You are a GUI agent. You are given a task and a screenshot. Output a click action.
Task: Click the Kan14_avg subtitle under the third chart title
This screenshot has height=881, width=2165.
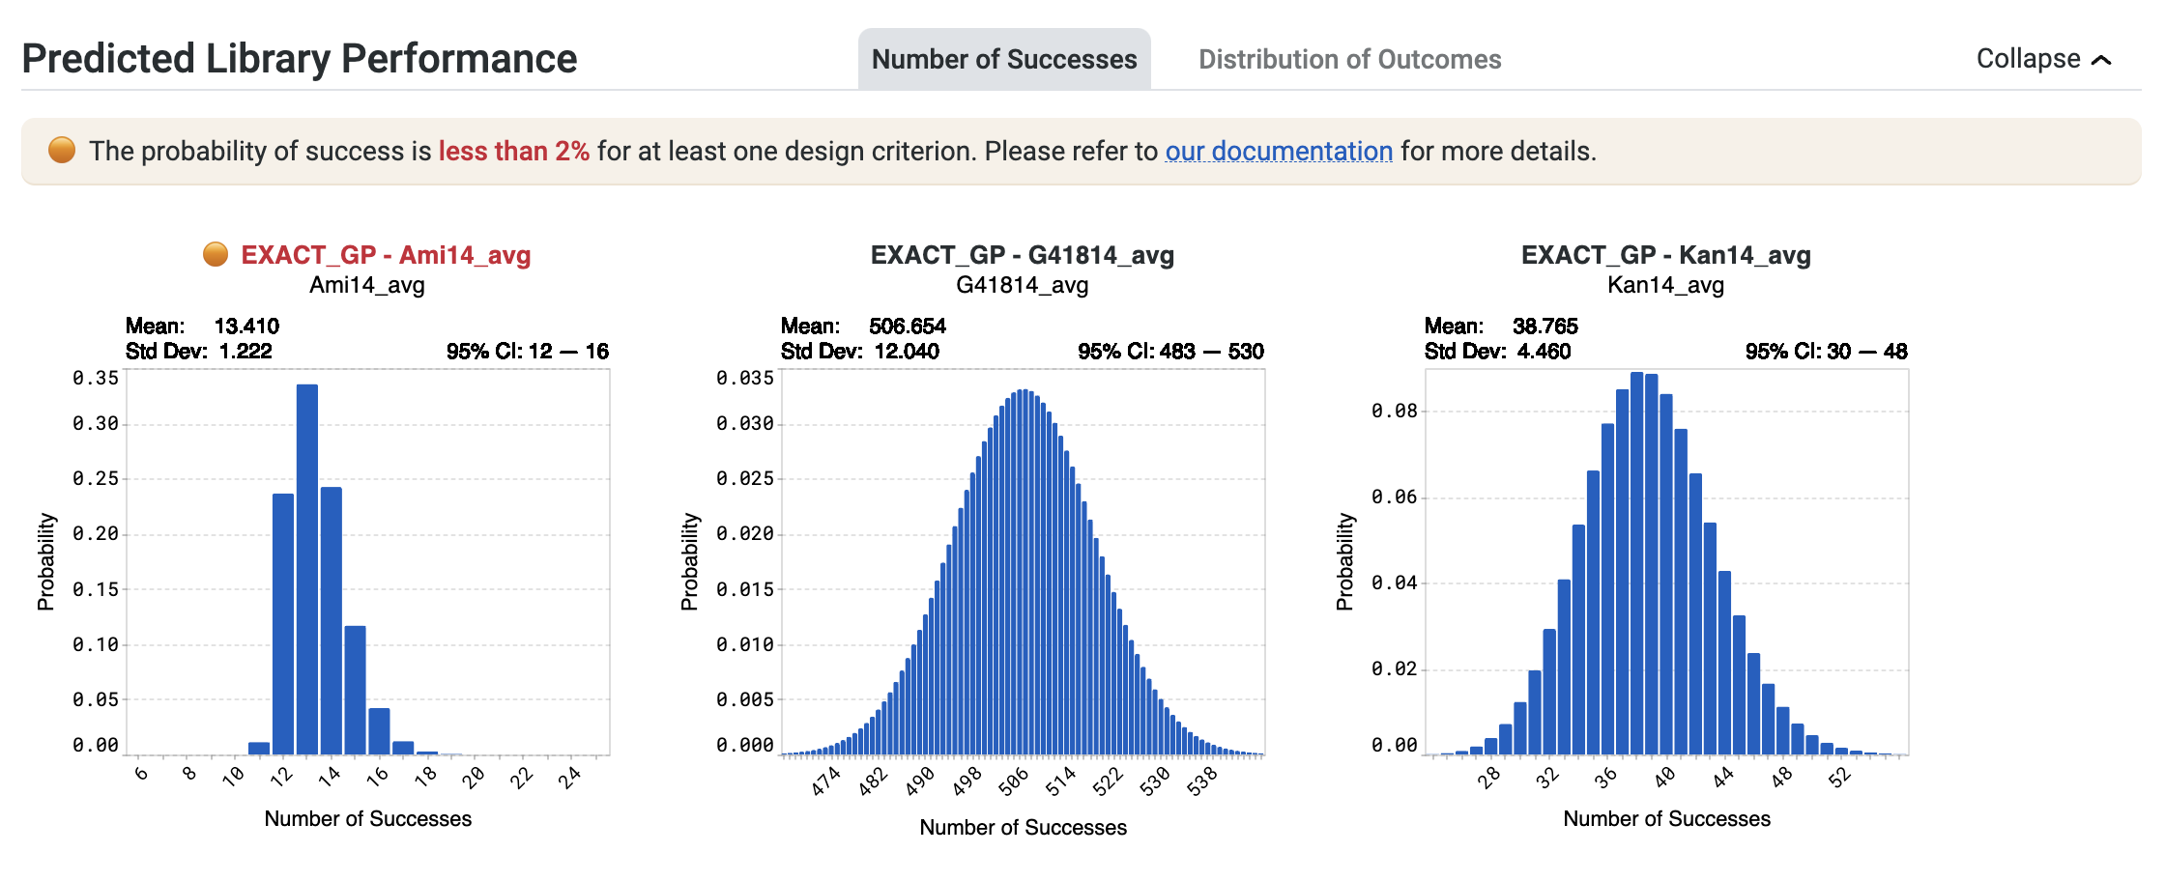[x=1665, y=285]
